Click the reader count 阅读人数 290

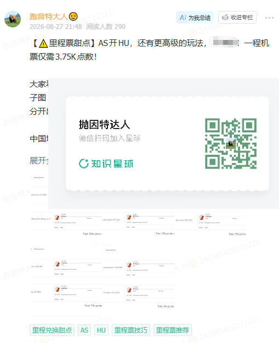click(x=106, y=27)
